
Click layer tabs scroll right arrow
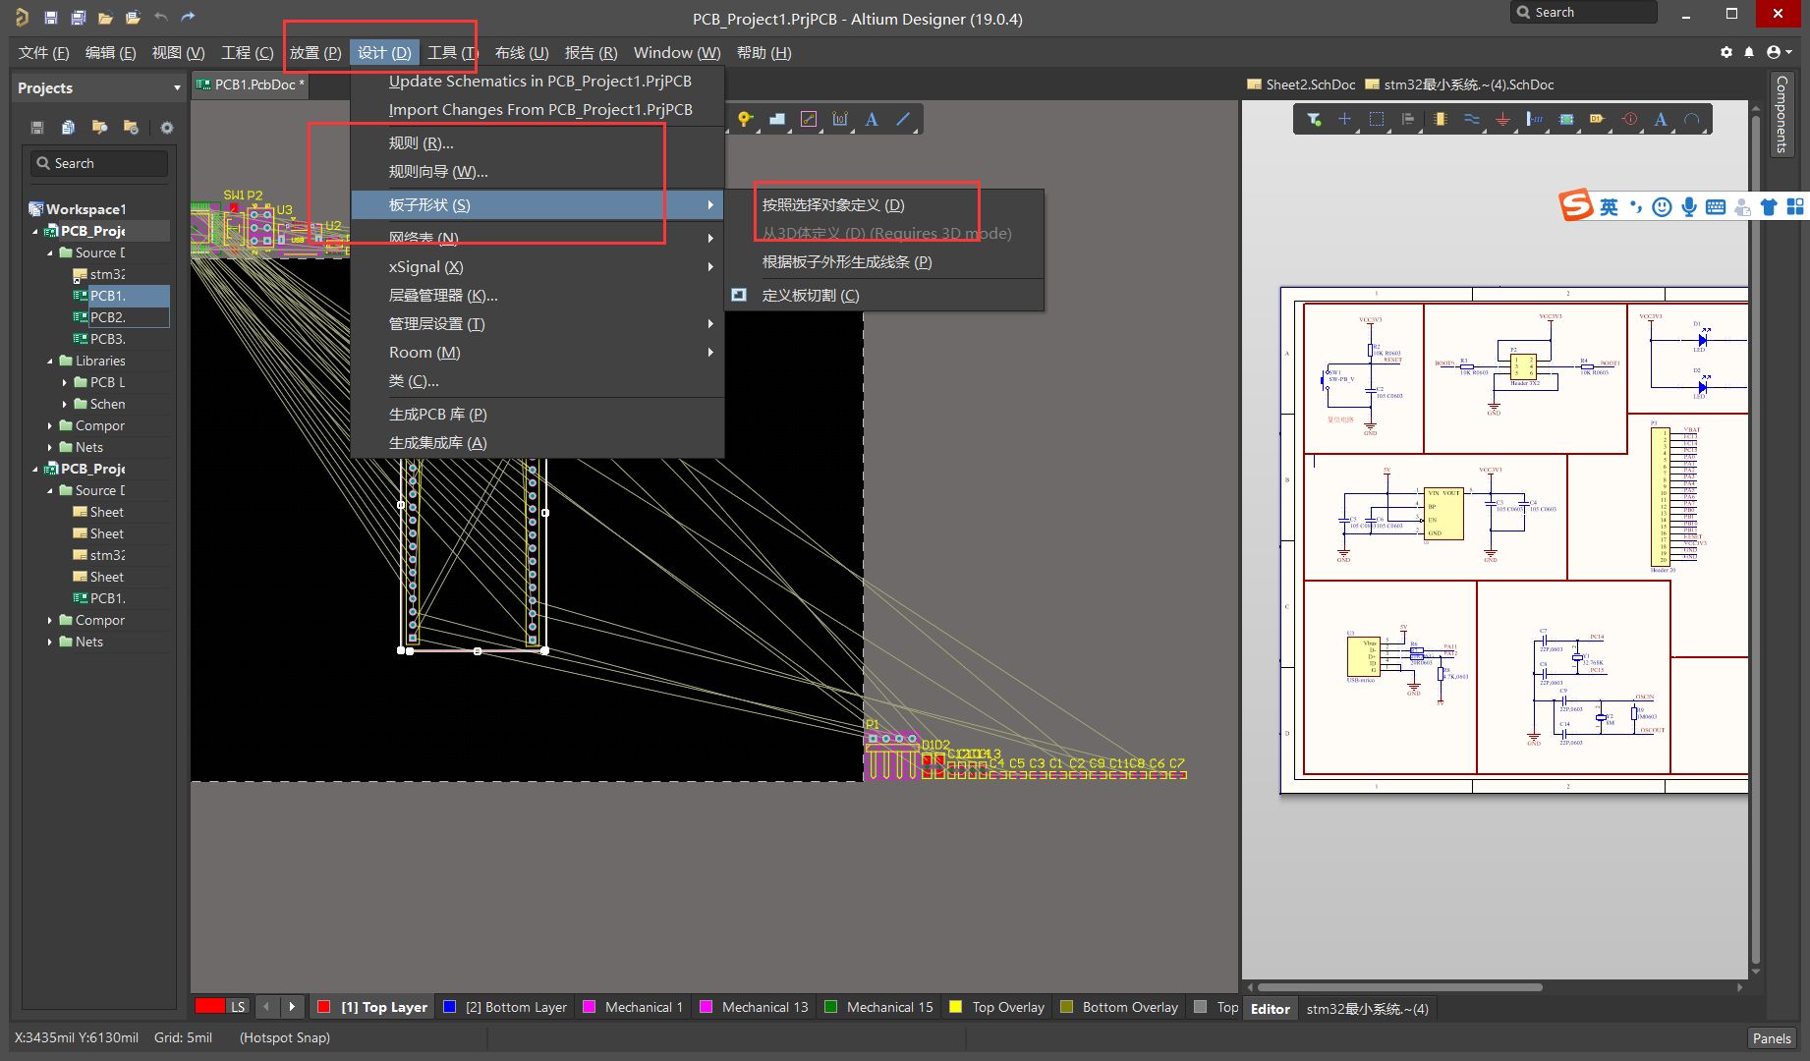(292, 1007)
